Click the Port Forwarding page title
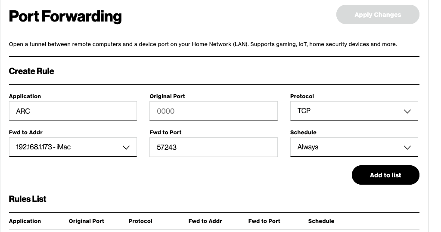441x232 pixels. pos(65,16)
